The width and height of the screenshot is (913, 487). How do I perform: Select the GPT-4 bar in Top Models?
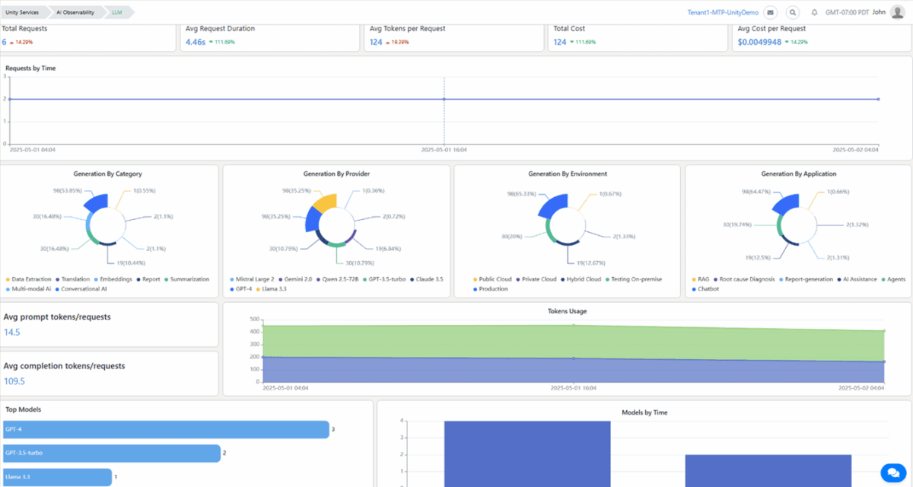(165, 429)
